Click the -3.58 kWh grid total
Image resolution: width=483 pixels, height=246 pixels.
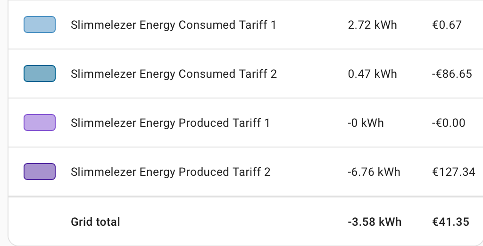point(375,222)
